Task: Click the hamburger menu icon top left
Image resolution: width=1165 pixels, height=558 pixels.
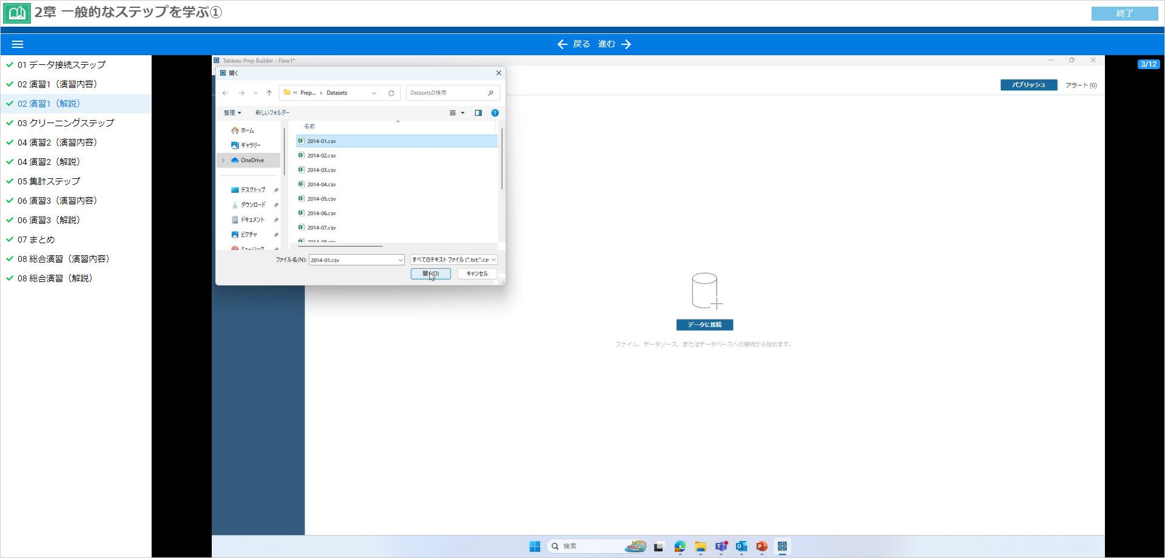Action: click(18, 44)
